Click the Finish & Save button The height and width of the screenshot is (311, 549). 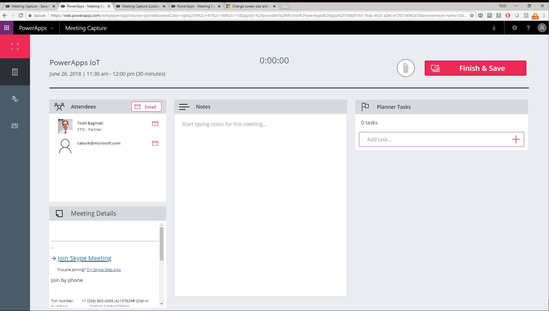[476, 68]
